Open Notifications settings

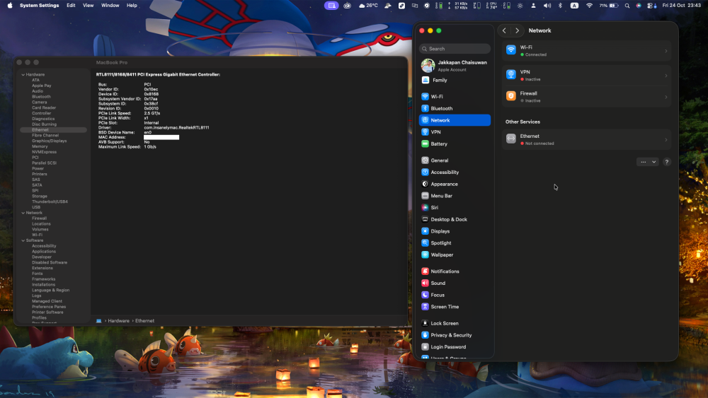coord(455,271)
